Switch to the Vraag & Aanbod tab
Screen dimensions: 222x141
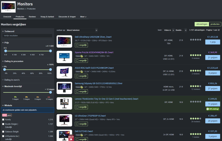tap(47, 17)
